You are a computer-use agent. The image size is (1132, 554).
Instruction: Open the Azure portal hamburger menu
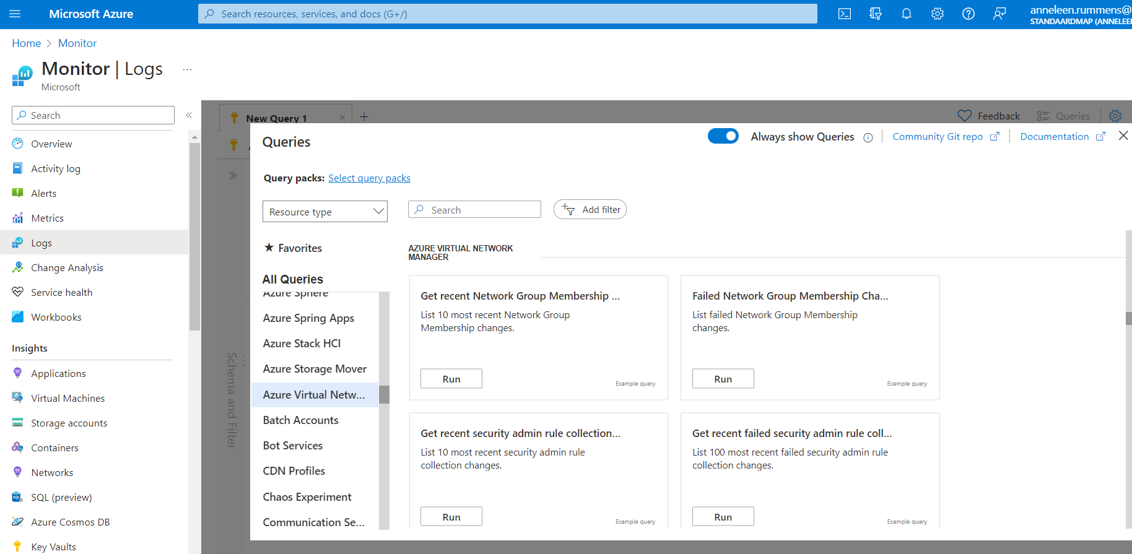tap(15, 14)
